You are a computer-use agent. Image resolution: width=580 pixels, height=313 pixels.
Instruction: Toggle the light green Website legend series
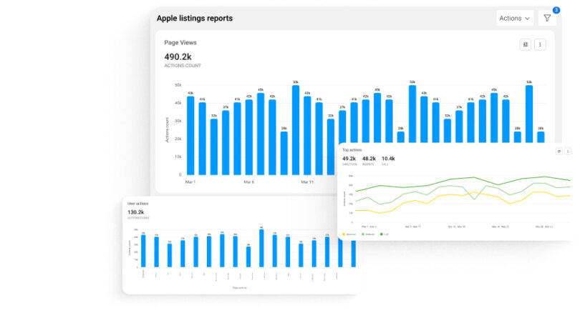pyautogui.click(x=368, y=234)
